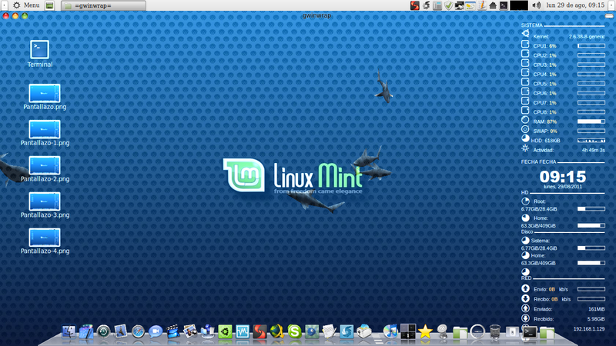Select the Pantallazo-2.png desktop file
Image resolution: width=616 pixels, height=346 pixels.
pos(44,165)
